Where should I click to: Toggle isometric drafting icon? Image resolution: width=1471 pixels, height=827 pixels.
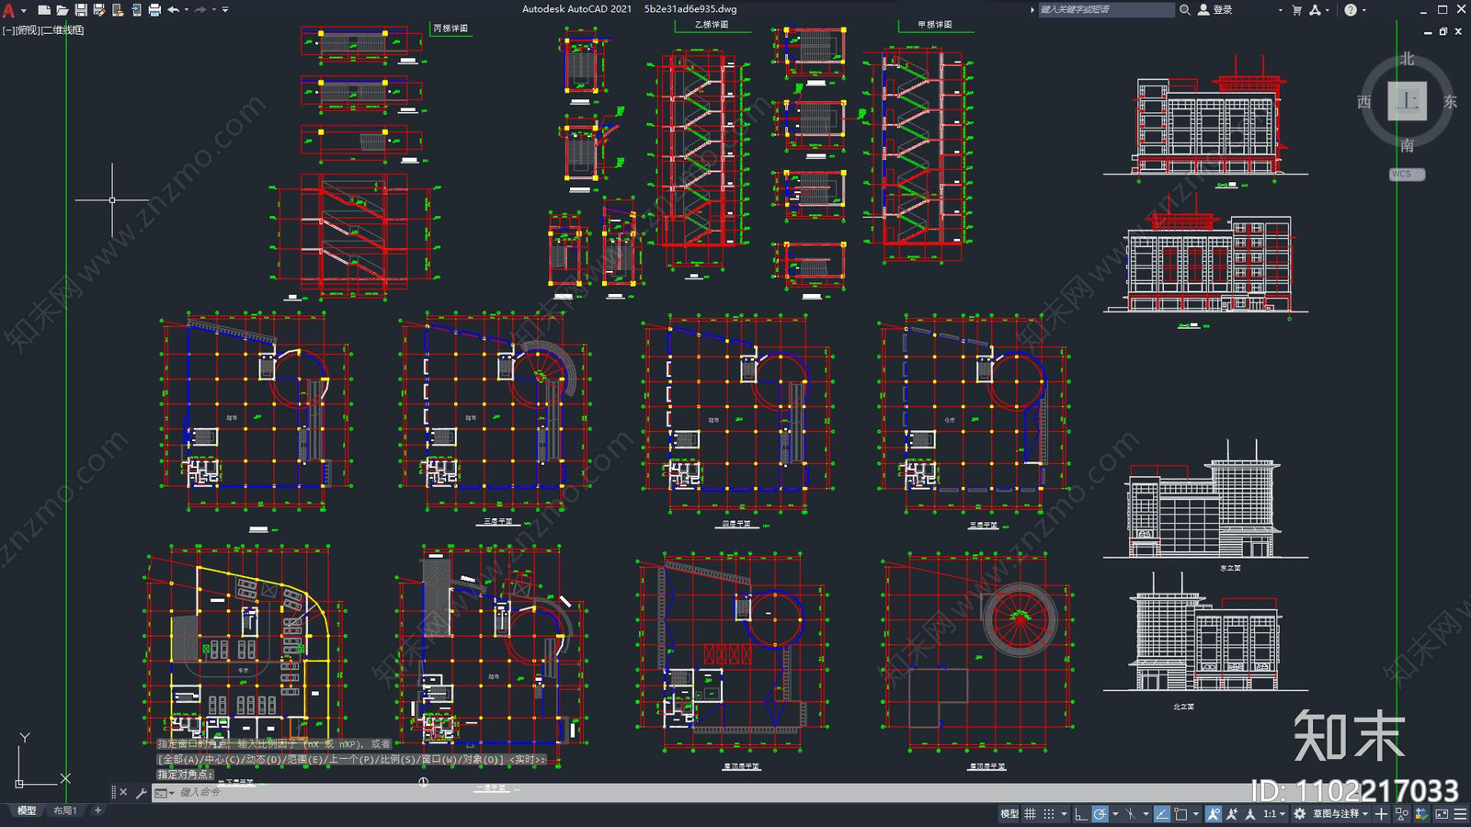click(x=1131, y=813)
